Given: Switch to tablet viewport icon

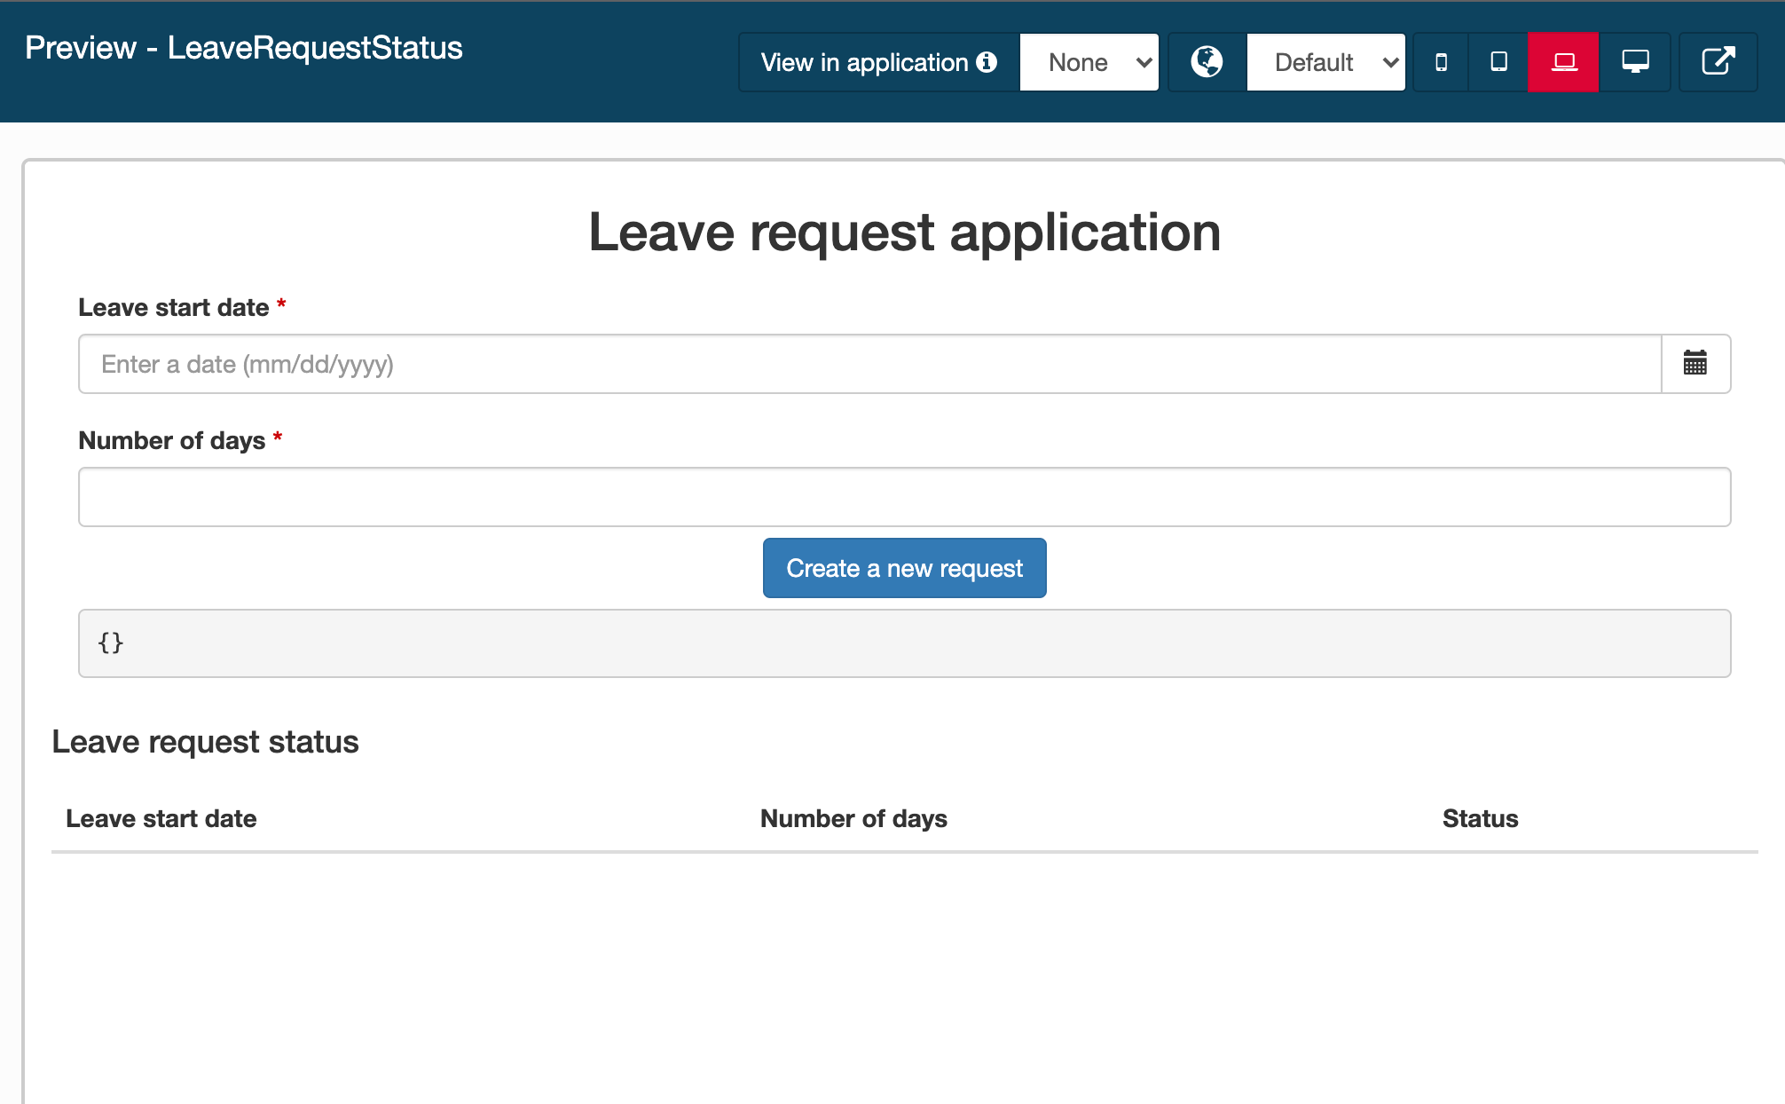Looking at the screenshot, I should [1501, 60].
